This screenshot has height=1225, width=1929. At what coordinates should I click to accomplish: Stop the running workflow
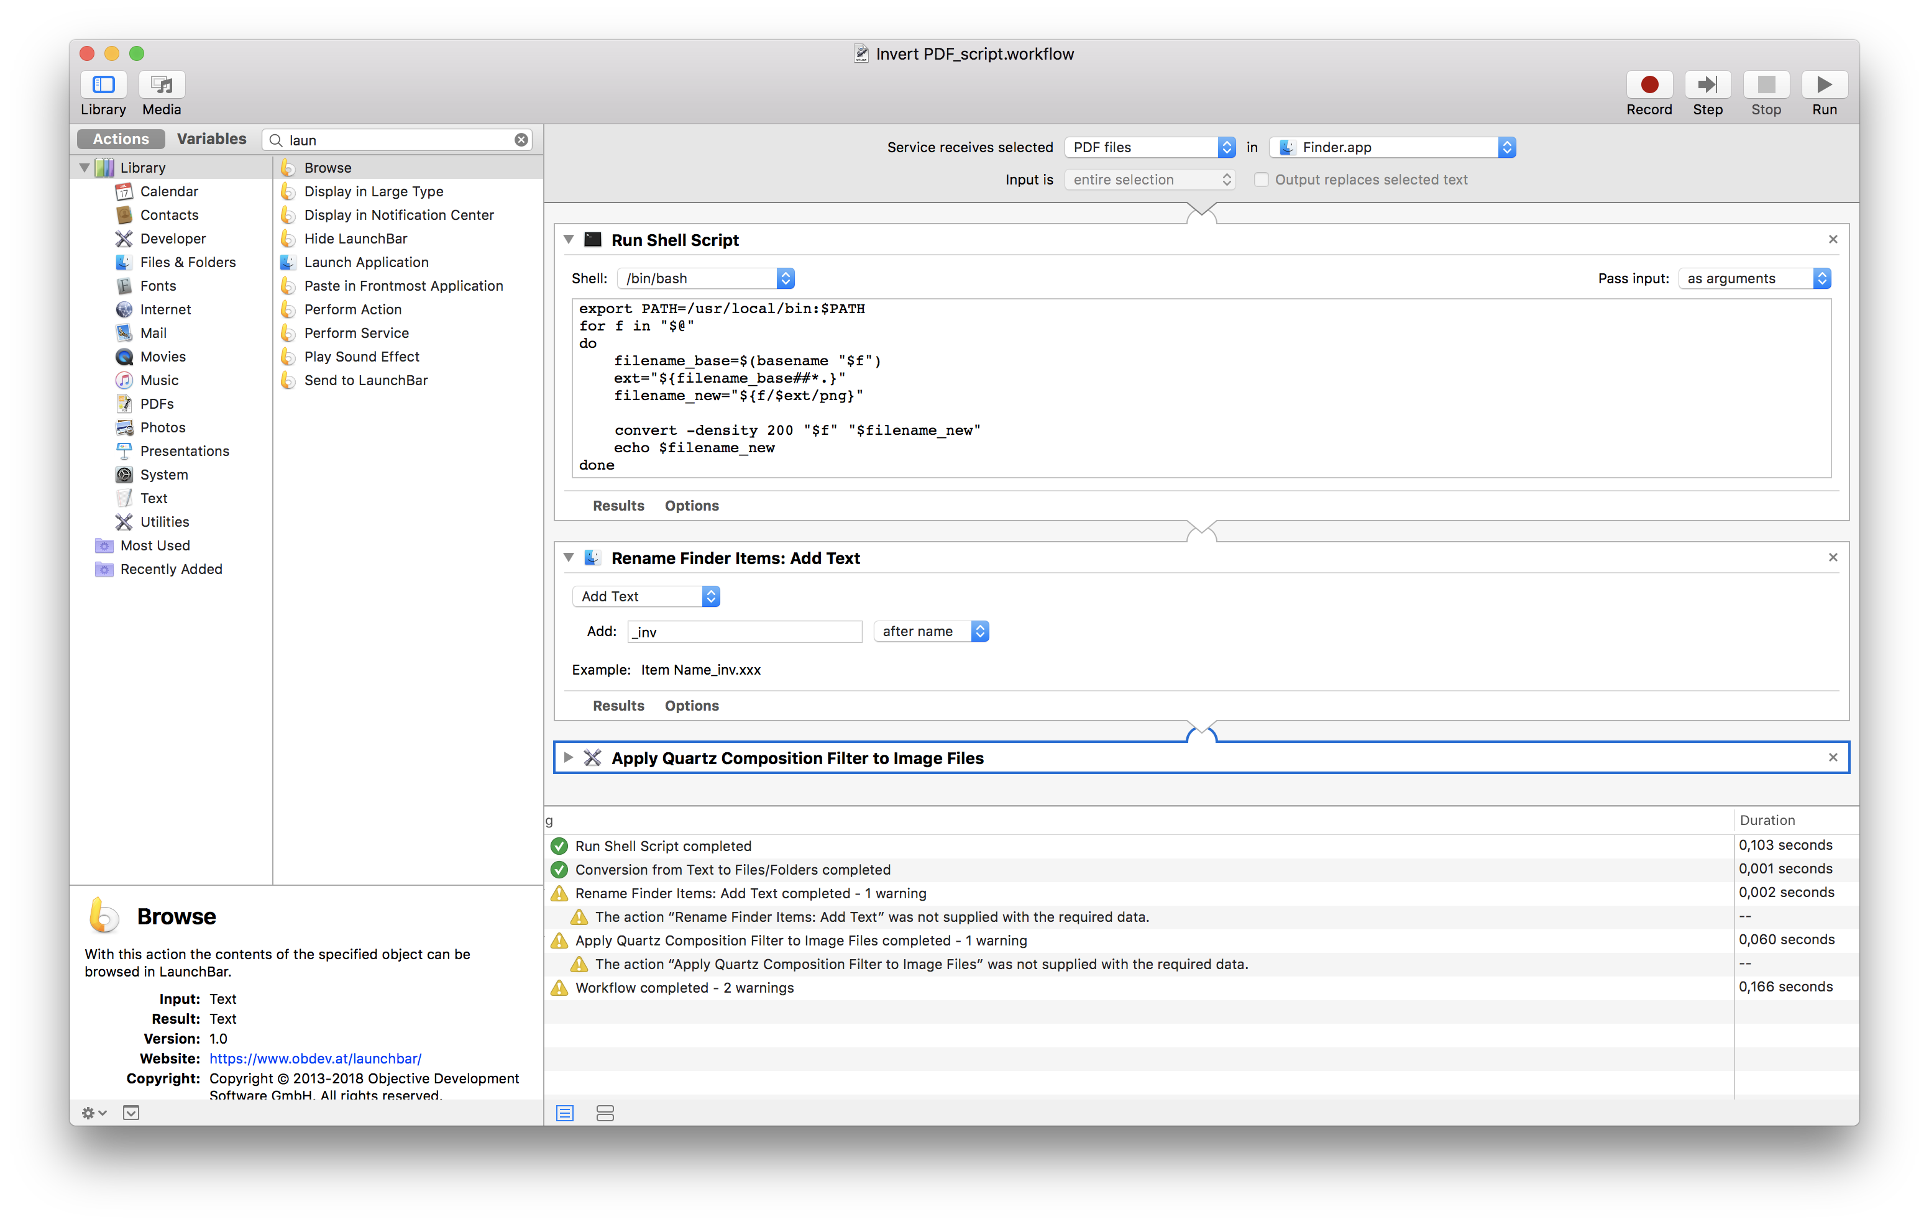coord(1766,84)
